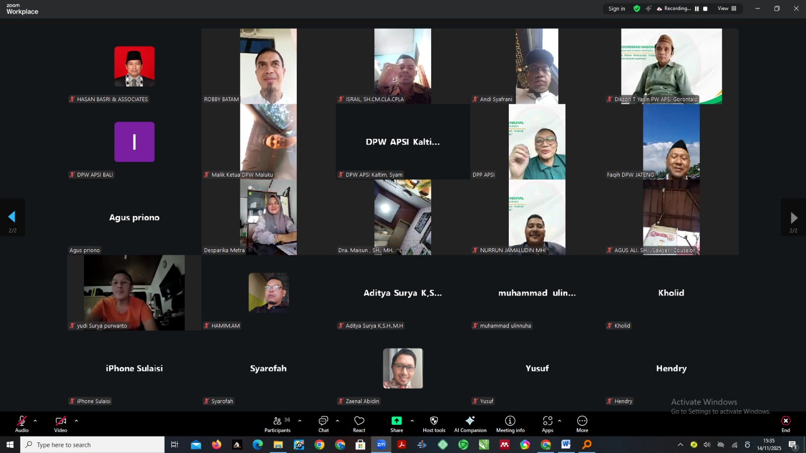Image resolution: width=806 pixels, height=453 pixels.
Task: Open the View layout menu
Action: coord(727,9)
